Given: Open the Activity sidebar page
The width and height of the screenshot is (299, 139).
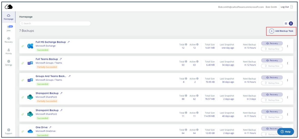Looking at the screenshot, I should (x=9, y=51).
